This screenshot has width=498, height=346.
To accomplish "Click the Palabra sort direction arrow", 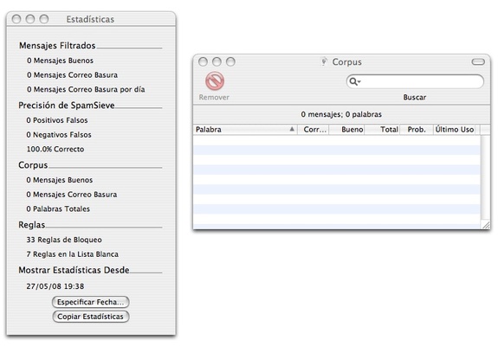I will pos(292,129).
